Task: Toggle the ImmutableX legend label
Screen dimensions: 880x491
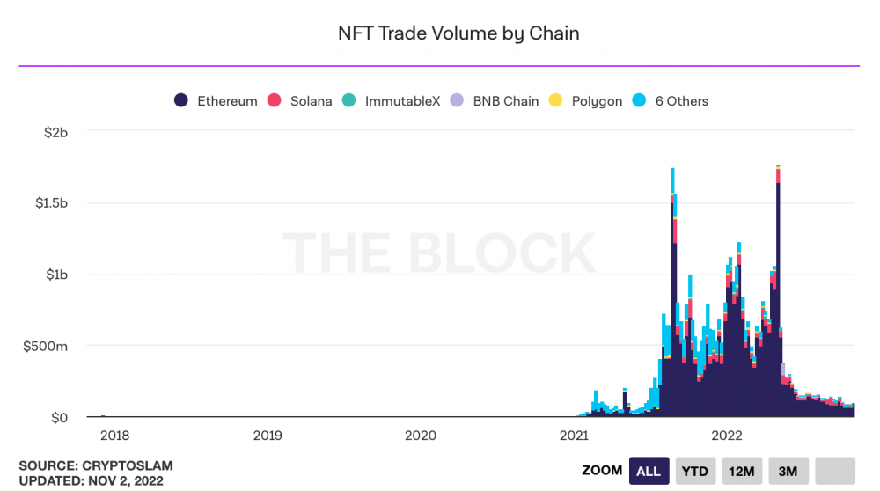Action: click(401, 101)
